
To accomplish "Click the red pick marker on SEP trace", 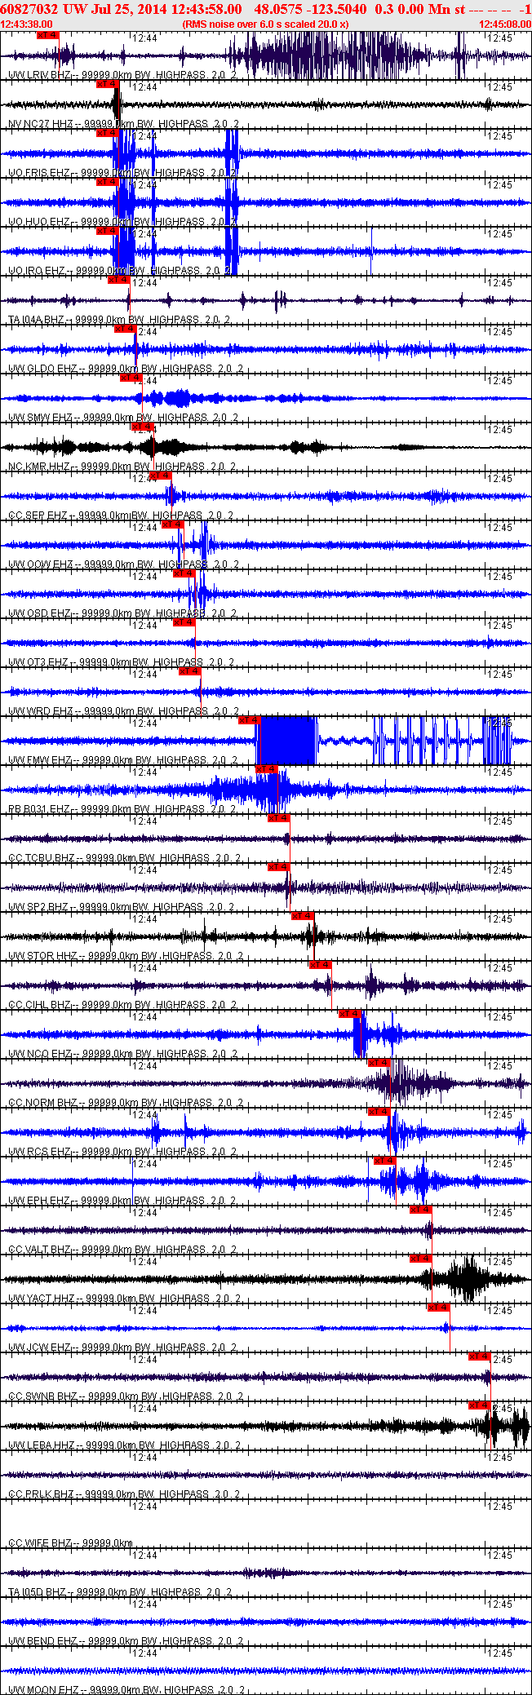I will pos(160,476).
